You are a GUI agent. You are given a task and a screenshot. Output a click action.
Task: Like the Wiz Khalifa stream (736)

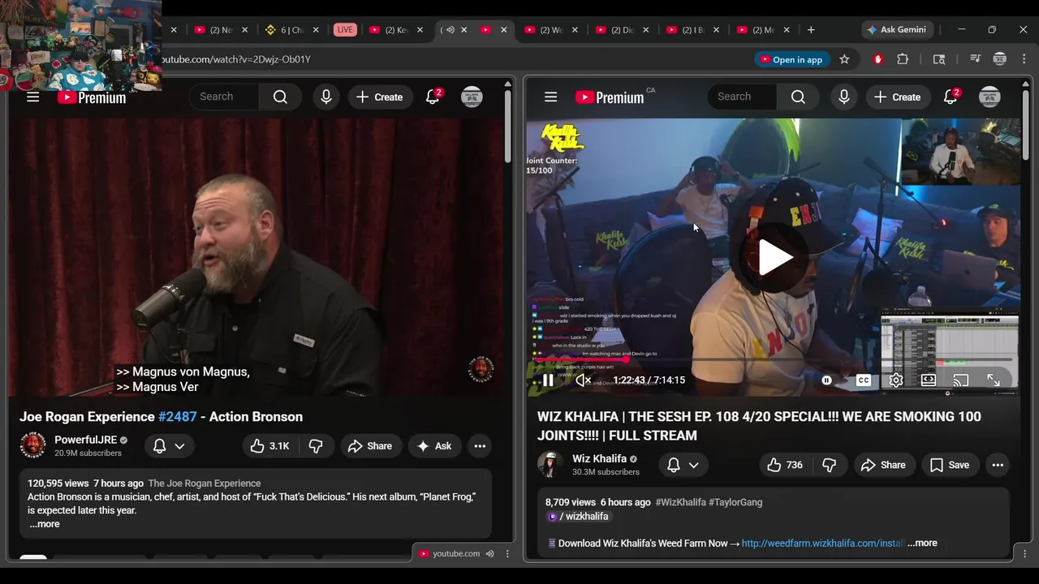[785, 465]
